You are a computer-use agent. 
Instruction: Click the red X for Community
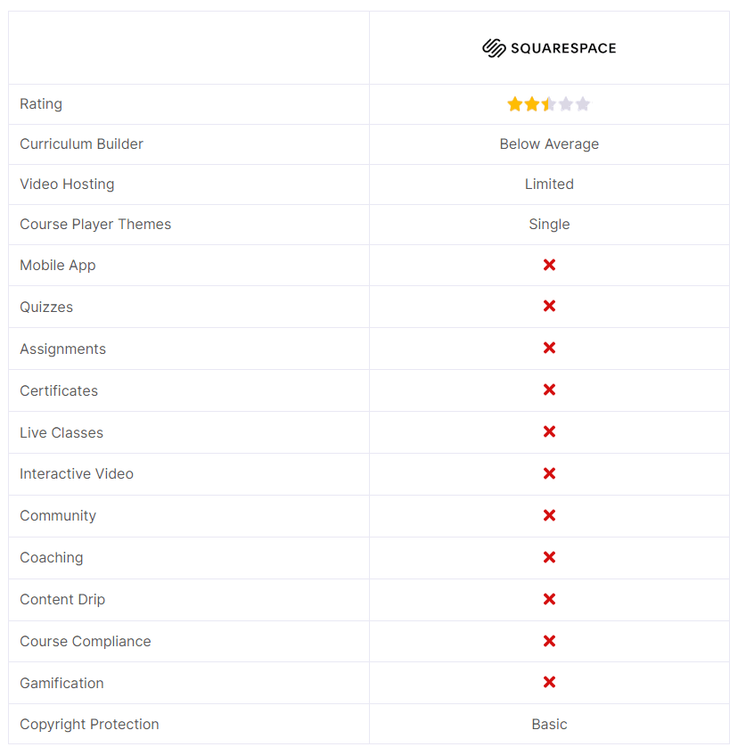coord(549,515)
